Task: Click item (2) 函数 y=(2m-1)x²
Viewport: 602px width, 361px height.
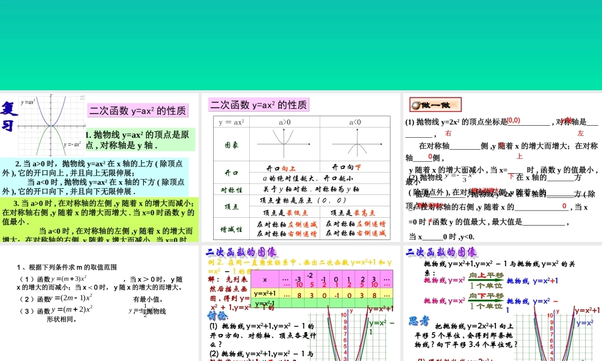Action: point(56,298)
